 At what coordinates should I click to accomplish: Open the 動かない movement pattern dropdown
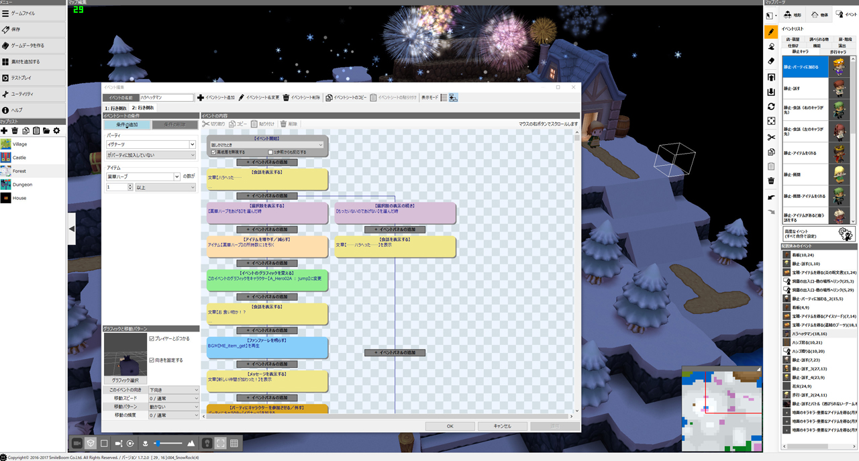(x=174, y=407)
